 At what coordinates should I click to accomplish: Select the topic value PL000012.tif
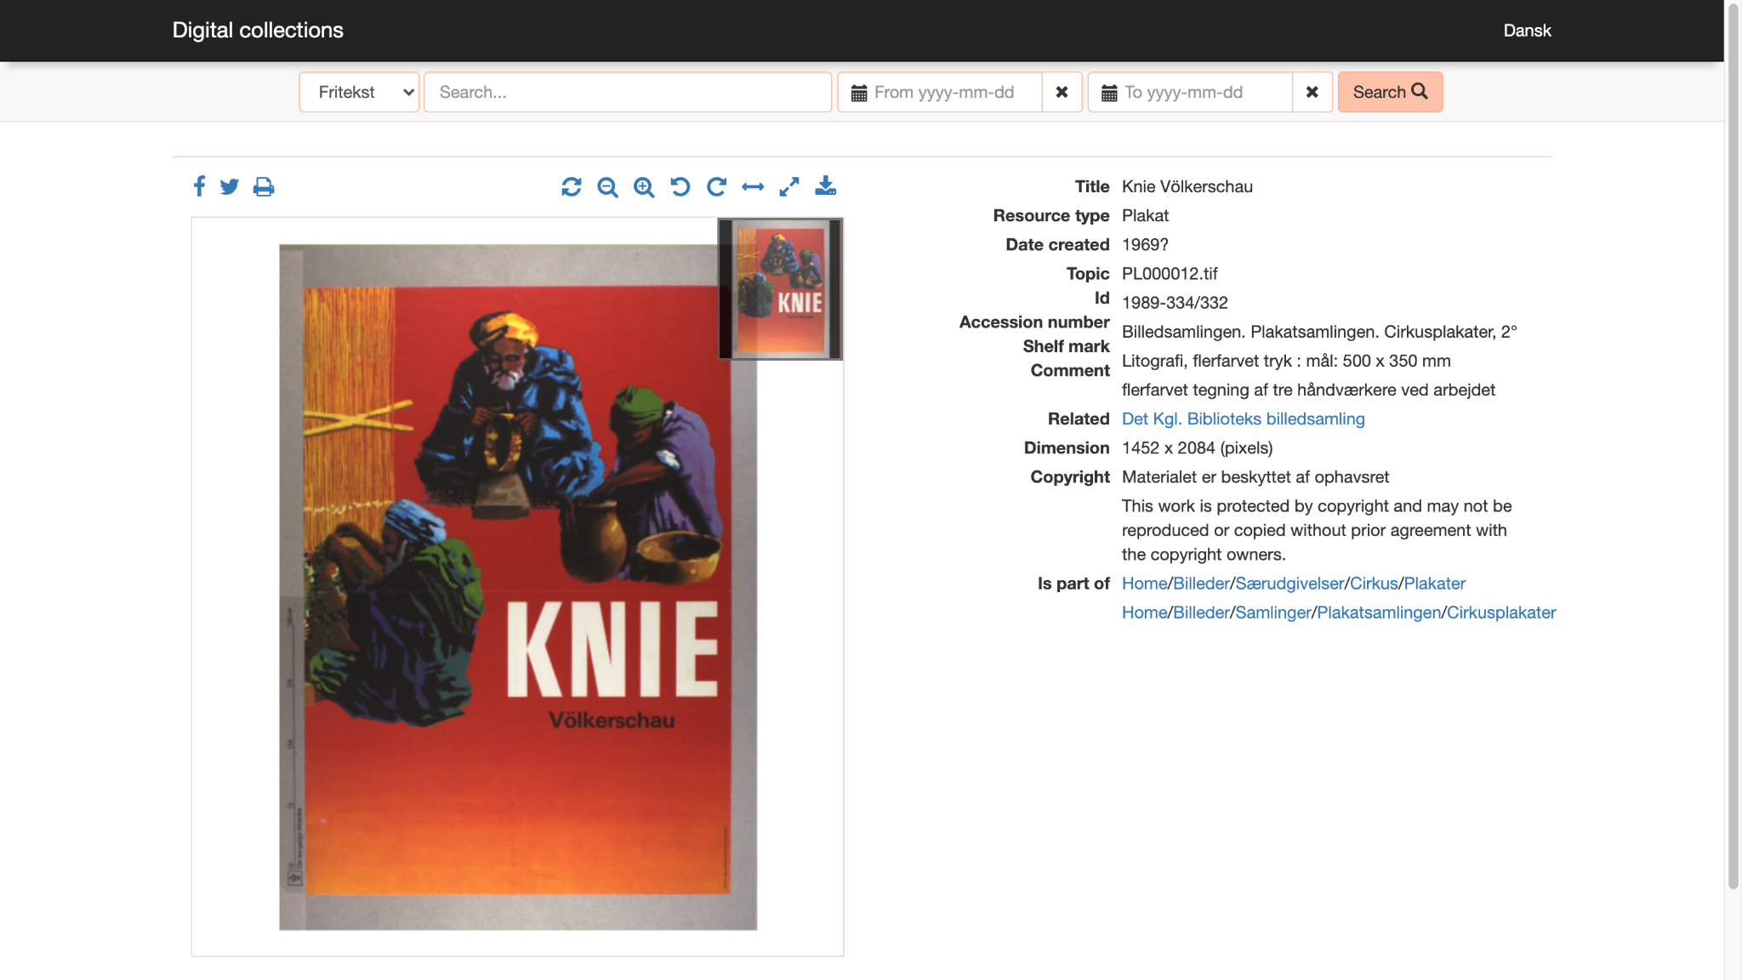1170,274
